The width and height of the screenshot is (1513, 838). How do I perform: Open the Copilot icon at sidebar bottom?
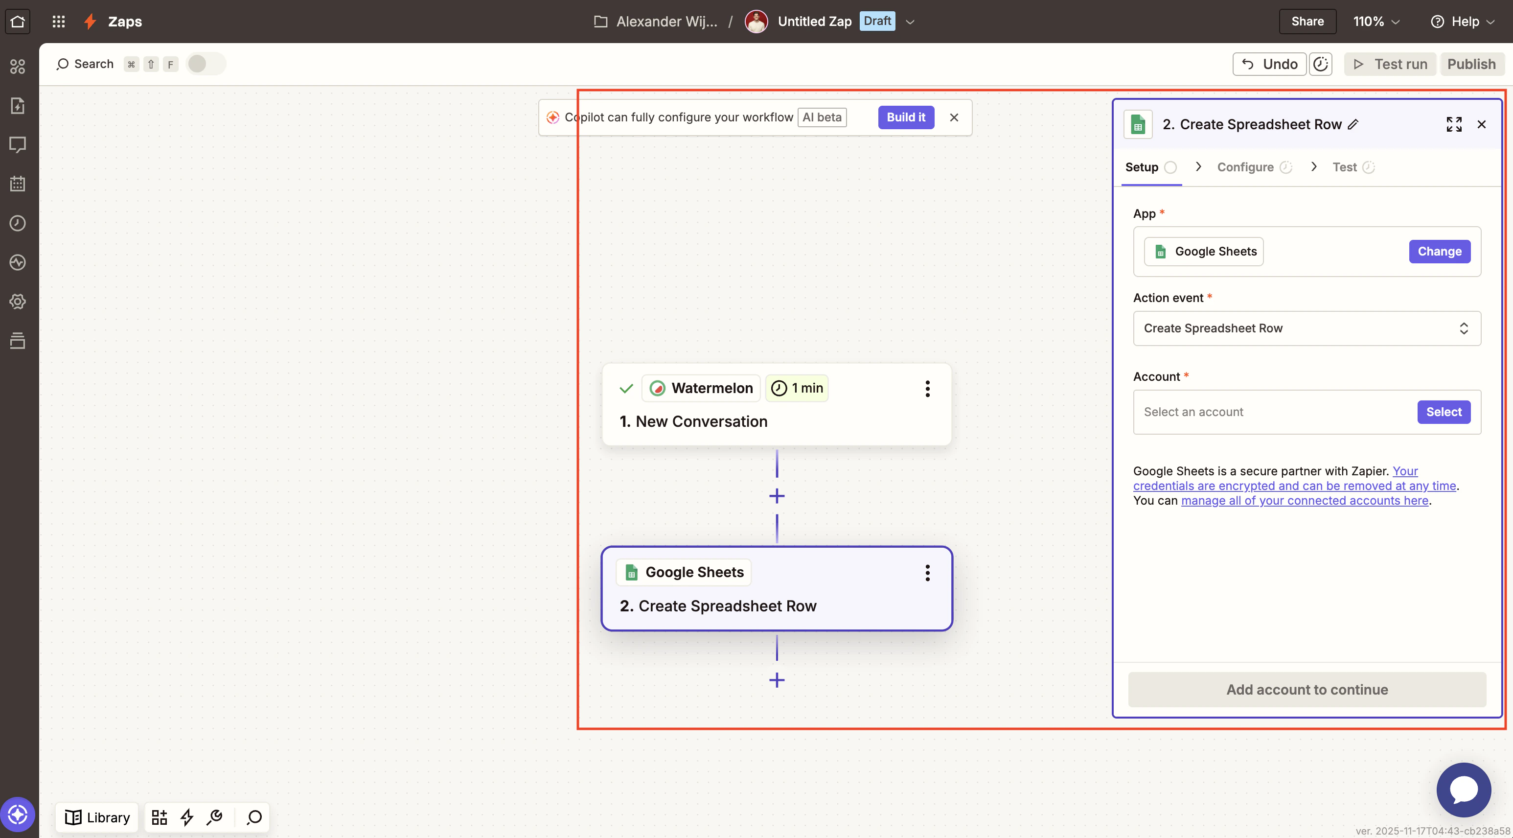pos(18,815)
